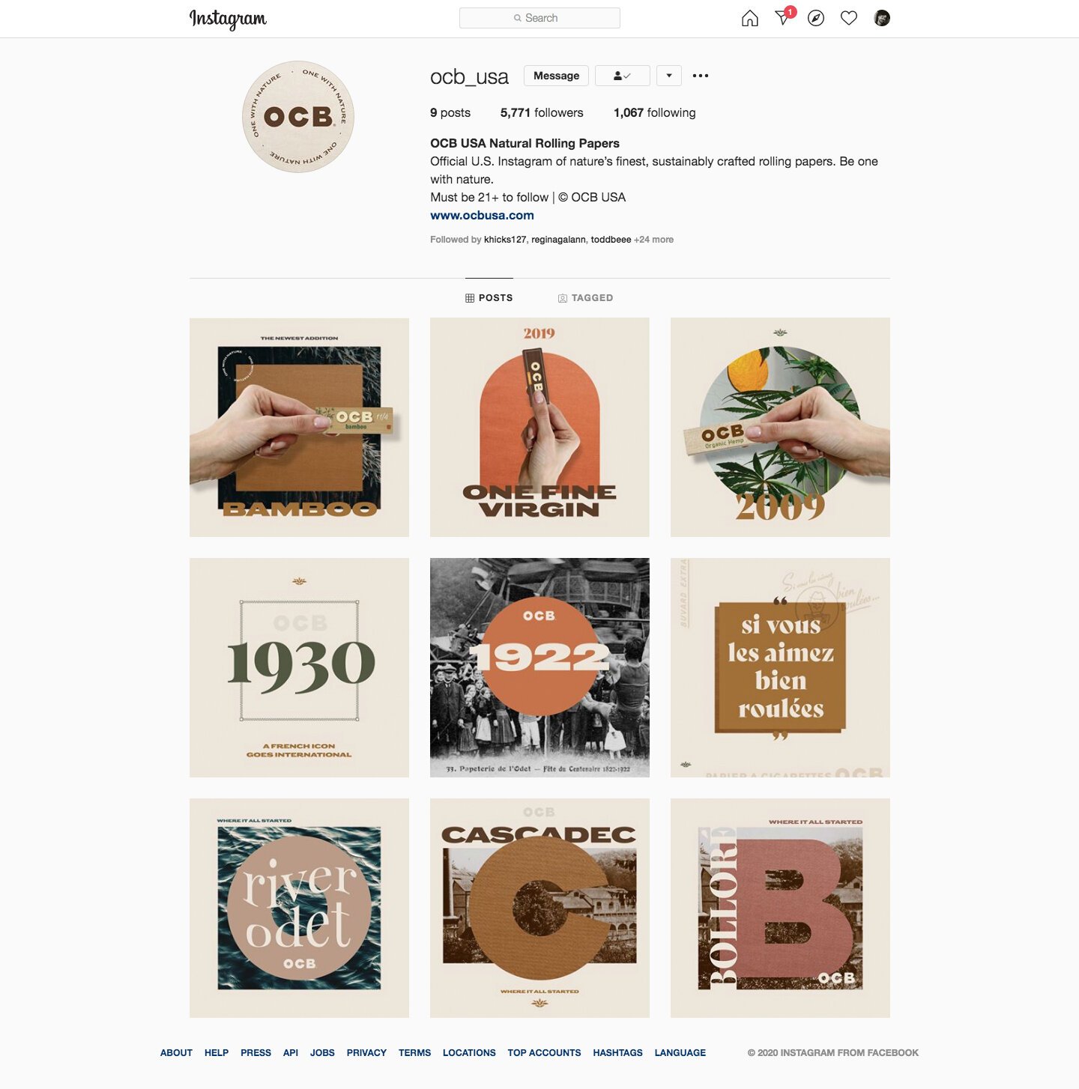Open the www.ocbusa.com link
1079x1089 pixels.
pyautogui.click(x=482, y=215)
